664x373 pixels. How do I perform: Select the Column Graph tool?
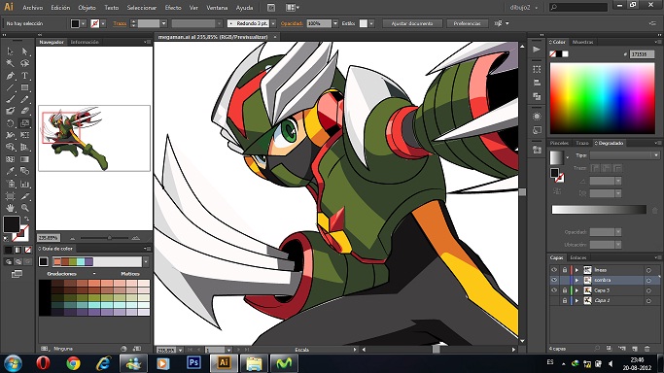pyautogui.click(x=24, y=184)
